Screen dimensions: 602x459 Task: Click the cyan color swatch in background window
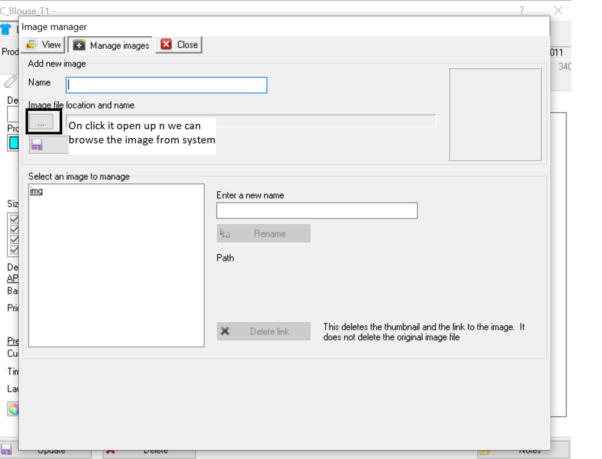point(13,143)
